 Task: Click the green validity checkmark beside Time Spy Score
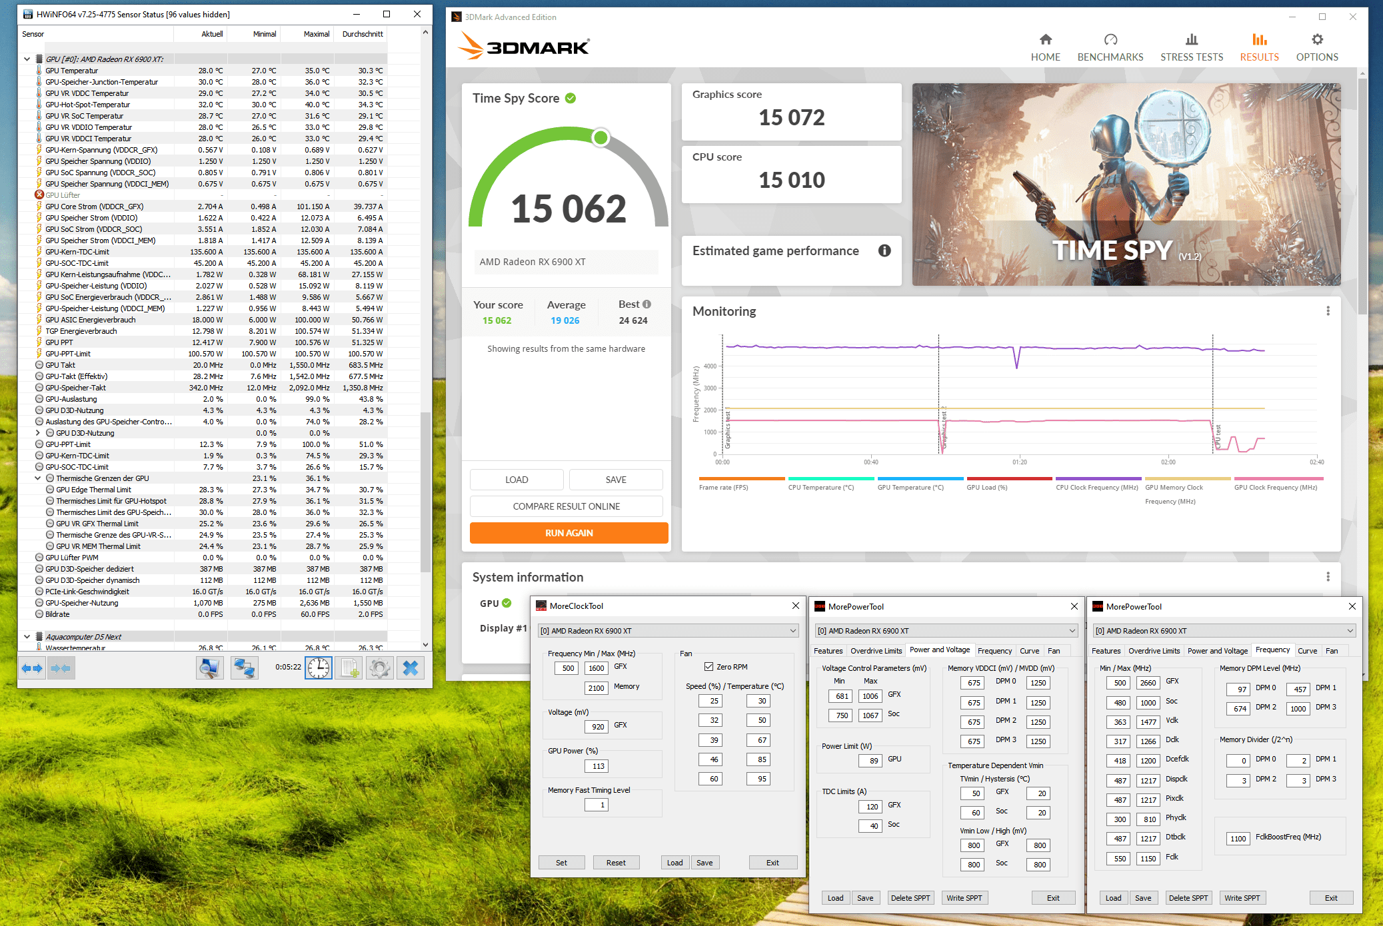[571, 99]
